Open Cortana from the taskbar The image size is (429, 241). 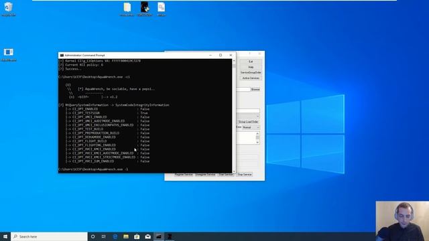coord(93,236)
